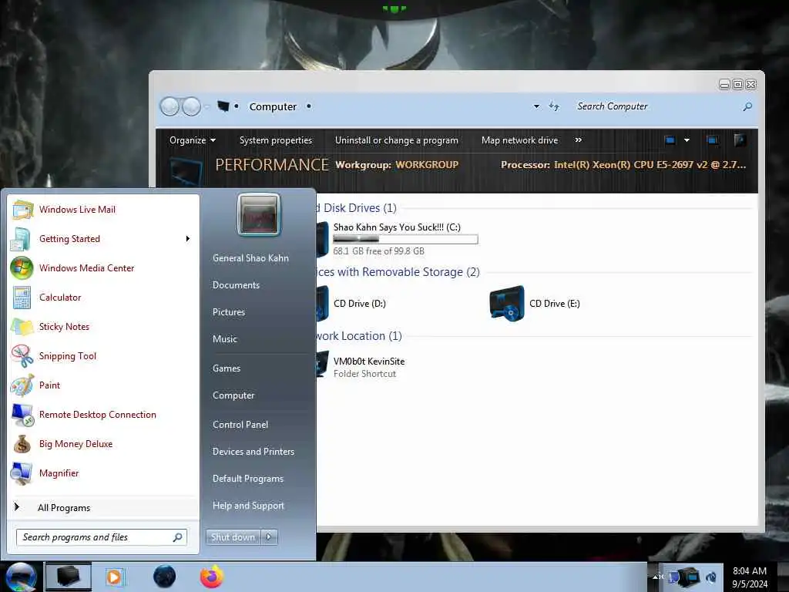
Task: Click the user account picture
Action: (259, 215)
